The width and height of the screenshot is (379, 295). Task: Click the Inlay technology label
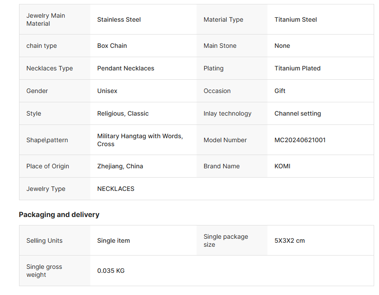pyautogui.click(x=227, y=113)
